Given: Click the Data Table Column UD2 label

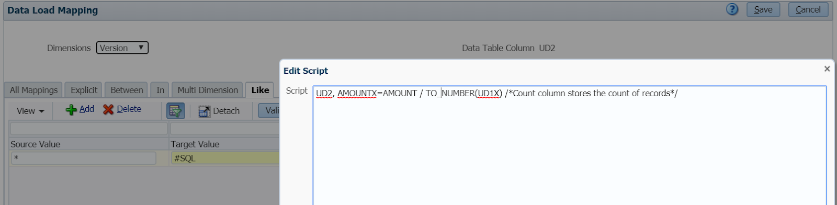Looking at the screenshot, I should (508, 48).
